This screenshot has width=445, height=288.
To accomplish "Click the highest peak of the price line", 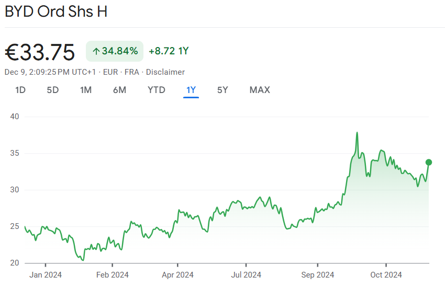I will click(x=357, y=133).
